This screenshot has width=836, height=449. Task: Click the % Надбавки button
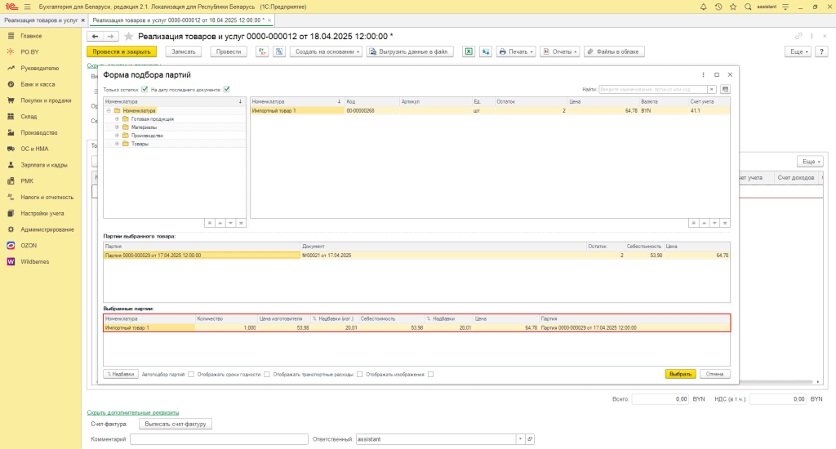[121, 374]
